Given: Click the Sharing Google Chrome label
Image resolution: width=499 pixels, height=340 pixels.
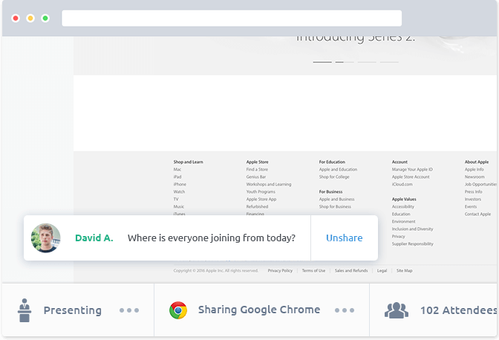Looking at the screenshot, I should pos(259,310).
